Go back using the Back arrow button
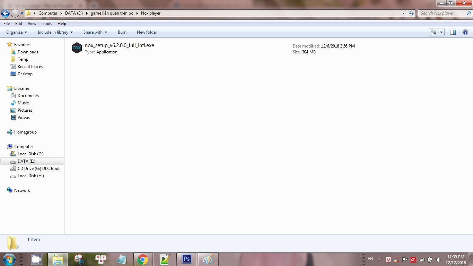This screenshot has width=473, height=266. pos(5,14)
